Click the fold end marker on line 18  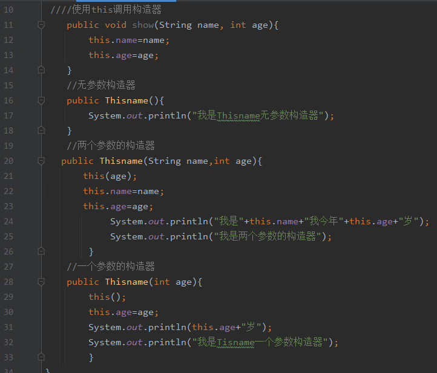(41, 130)
